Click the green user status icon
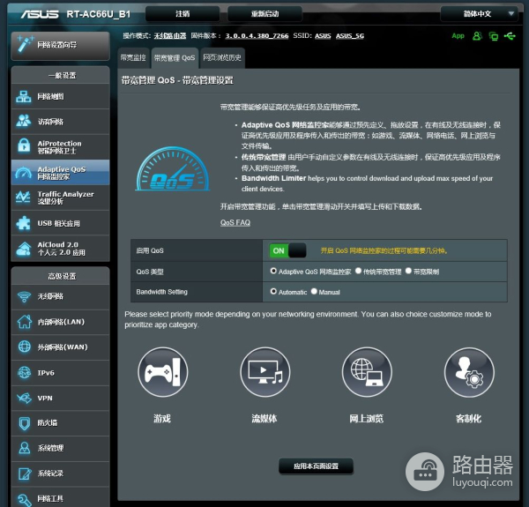Viewport: 529px width, 507px height. coord(477,36)
